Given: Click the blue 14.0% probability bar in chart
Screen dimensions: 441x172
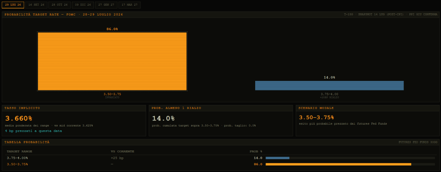Looking at the screenshot, I should tap(329, 86).
